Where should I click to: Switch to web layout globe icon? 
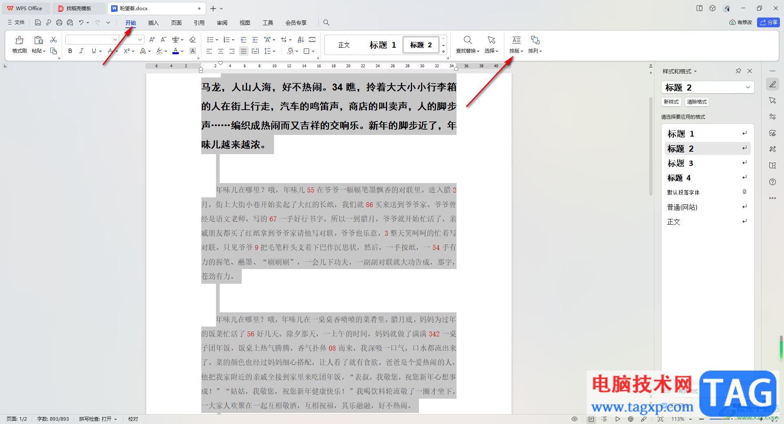630,419
